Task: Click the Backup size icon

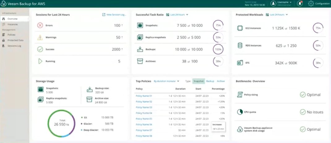Action: tap(89, 90)
